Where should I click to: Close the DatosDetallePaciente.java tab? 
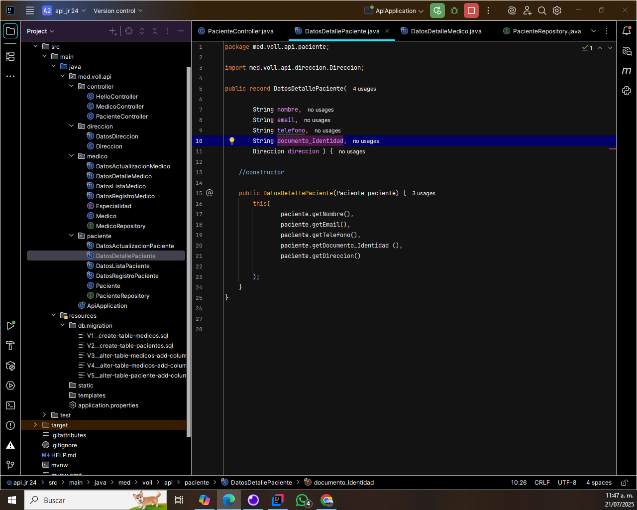(387, 31)
